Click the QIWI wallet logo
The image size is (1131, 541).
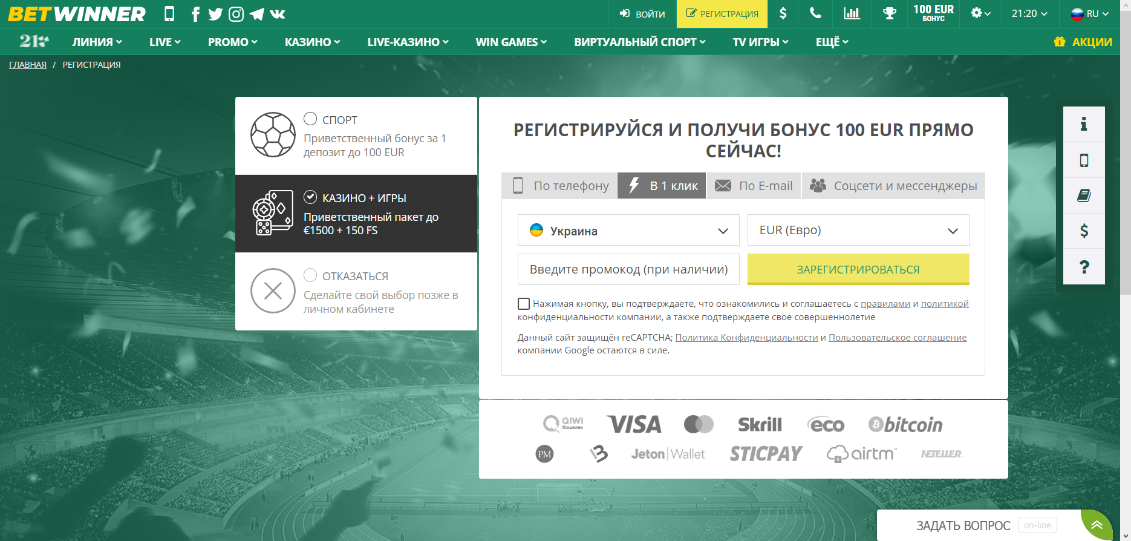click(x=563, y=424)
